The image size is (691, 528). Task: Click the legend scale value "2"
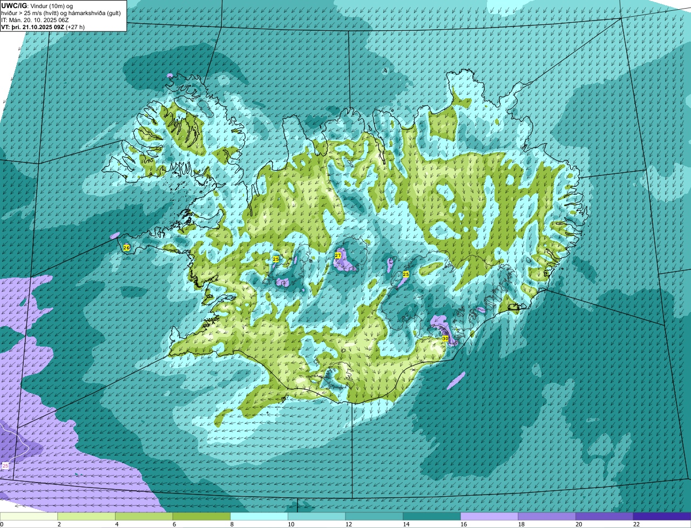coord(59,524)
